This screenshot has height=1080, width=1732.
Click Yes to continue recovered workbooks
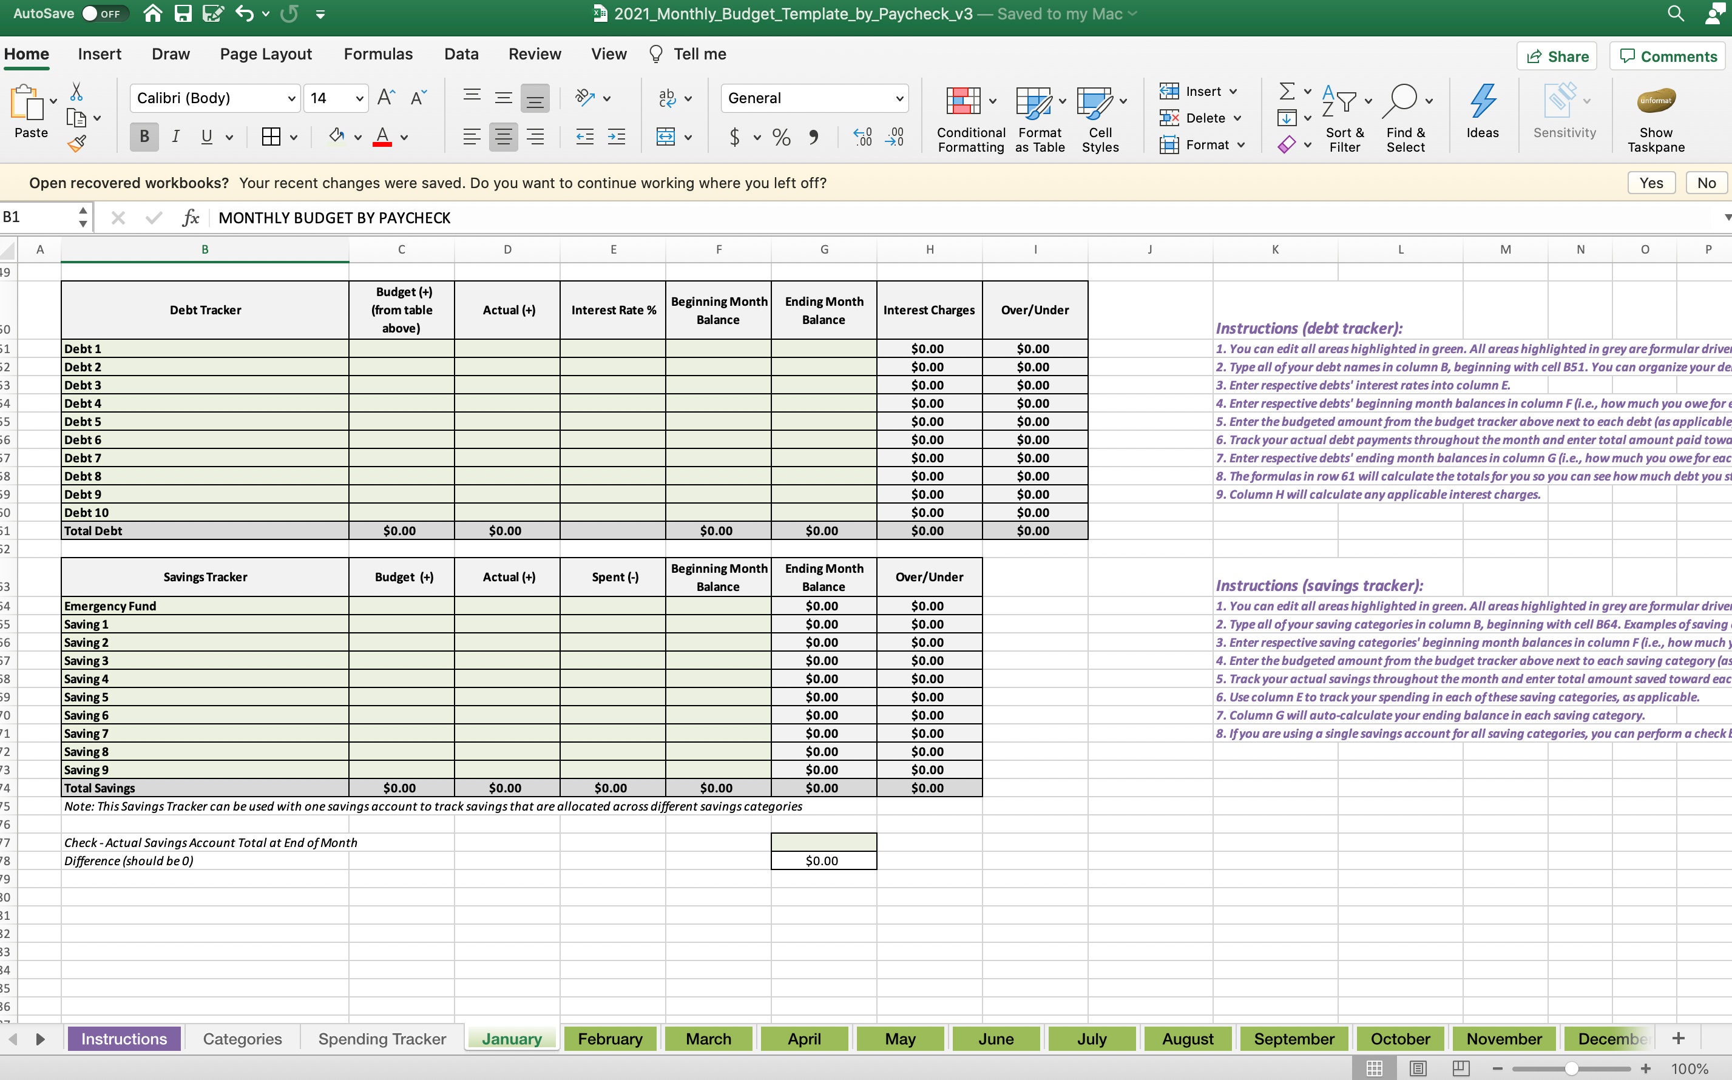click(1651, 182)
